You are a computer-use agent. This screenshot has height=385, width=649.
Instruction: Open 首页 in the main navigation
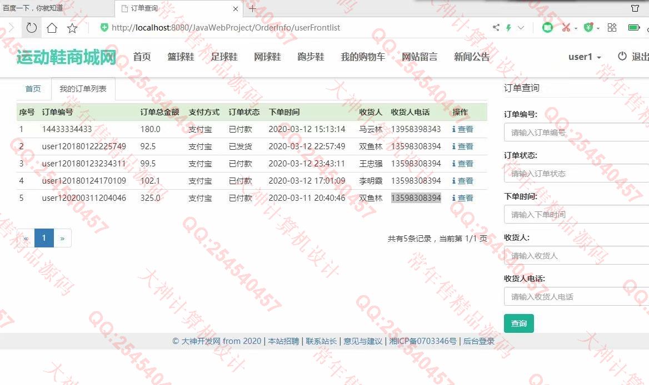pyautogui.click(x=142, y=57)
